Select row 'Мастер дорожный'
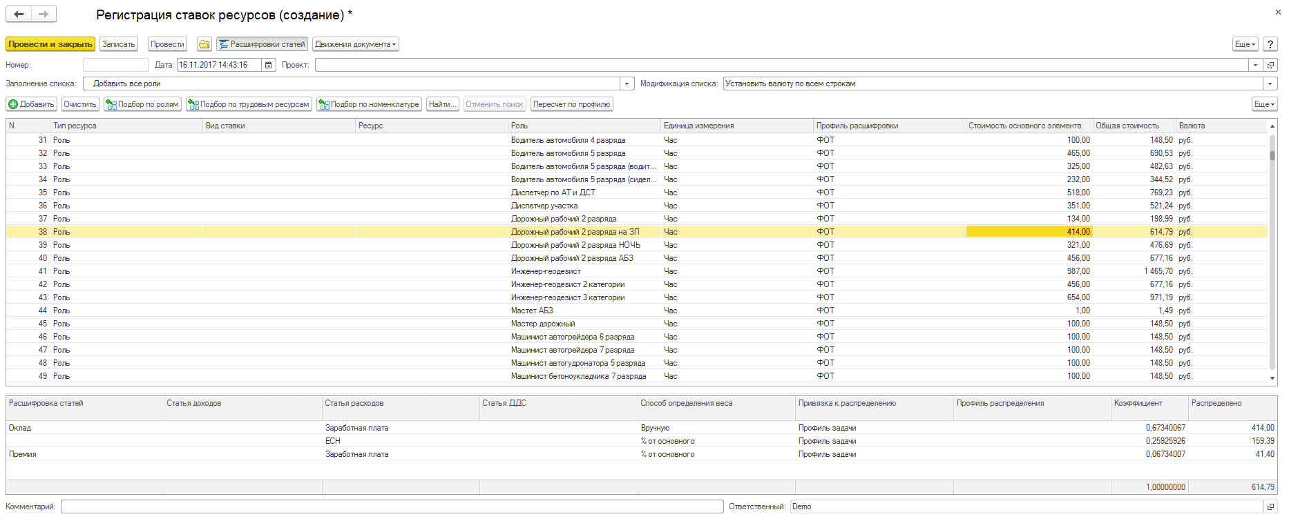The image size is (1289, 521). tap(637, 324)
